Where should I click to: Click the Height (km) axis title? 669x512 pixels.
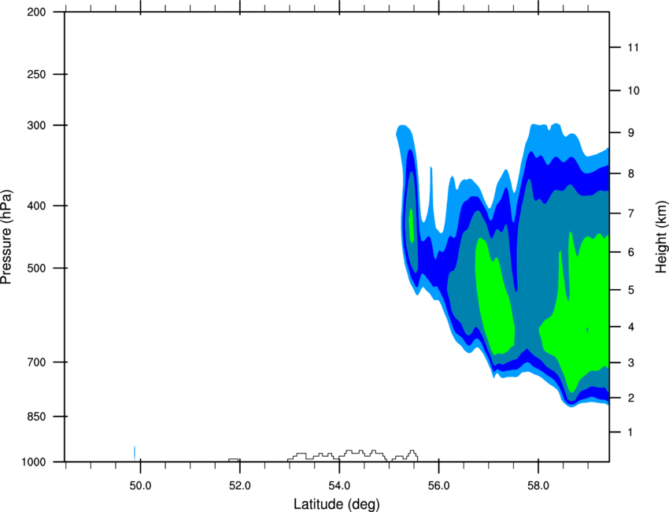click(x=661, y=237)
